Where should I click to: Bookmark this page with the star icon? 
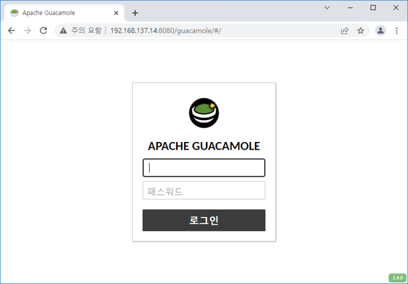[361, 31]
